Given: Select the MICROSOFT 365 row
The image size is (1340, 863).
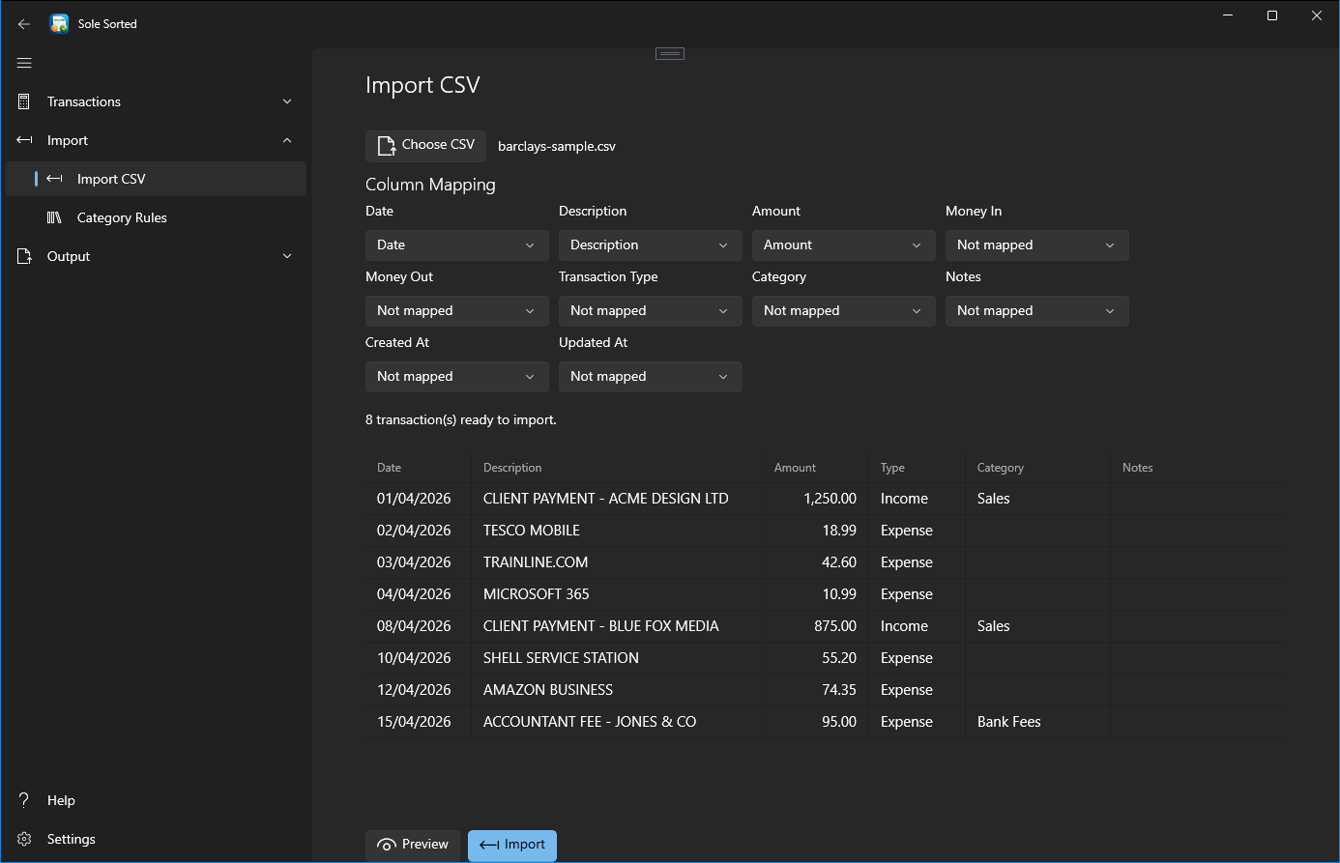Looking at the screenshot, I should 825,594.
